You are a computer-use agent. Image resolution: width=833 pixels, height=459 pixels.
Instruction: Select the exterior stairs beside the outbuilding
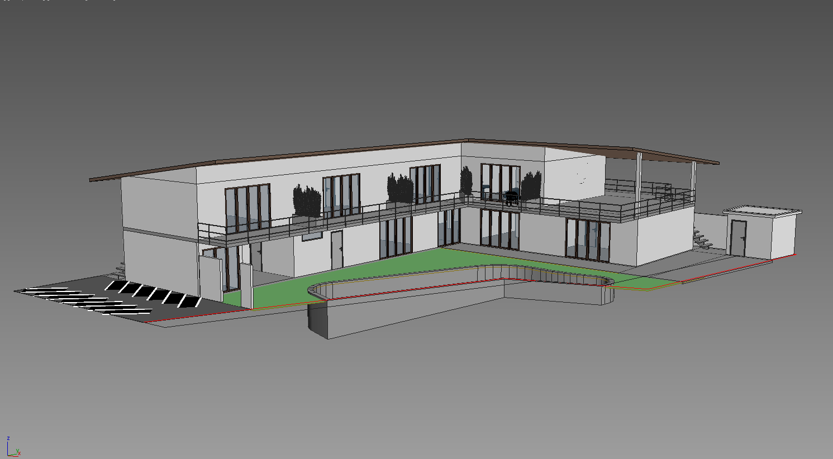pyautogui.click(x=702, y=239)
